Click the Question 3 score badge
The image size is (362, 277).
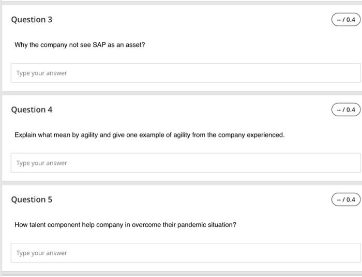(x=346, y=20)
